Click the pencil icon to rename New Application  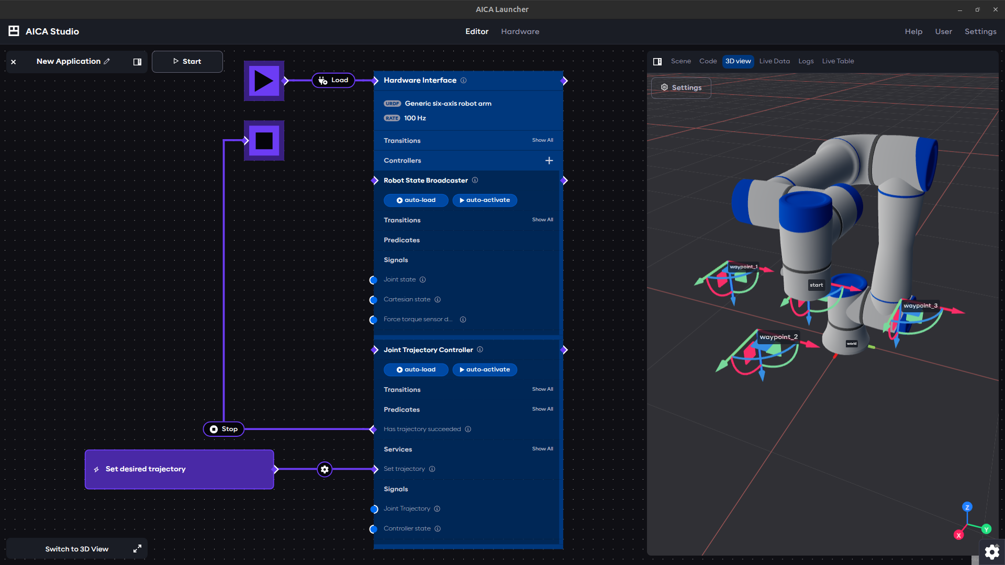107,61
